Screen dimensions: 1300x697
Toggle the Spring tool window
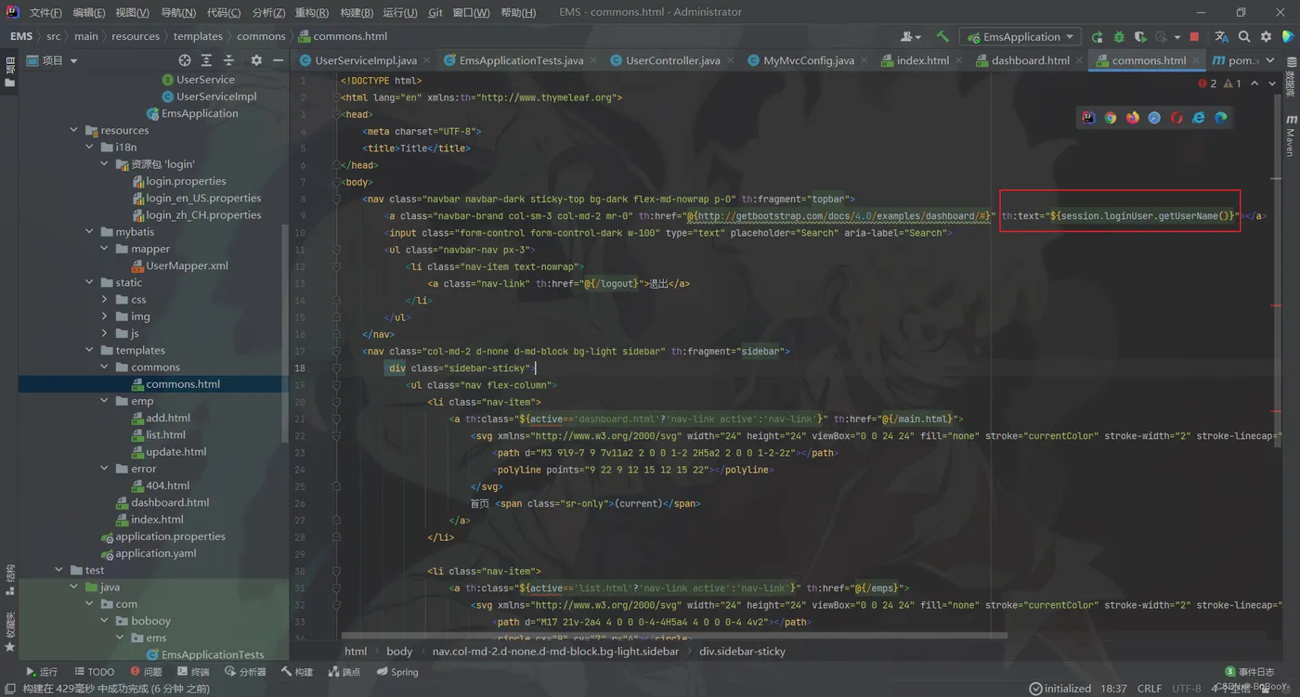[x=397, y=672]
